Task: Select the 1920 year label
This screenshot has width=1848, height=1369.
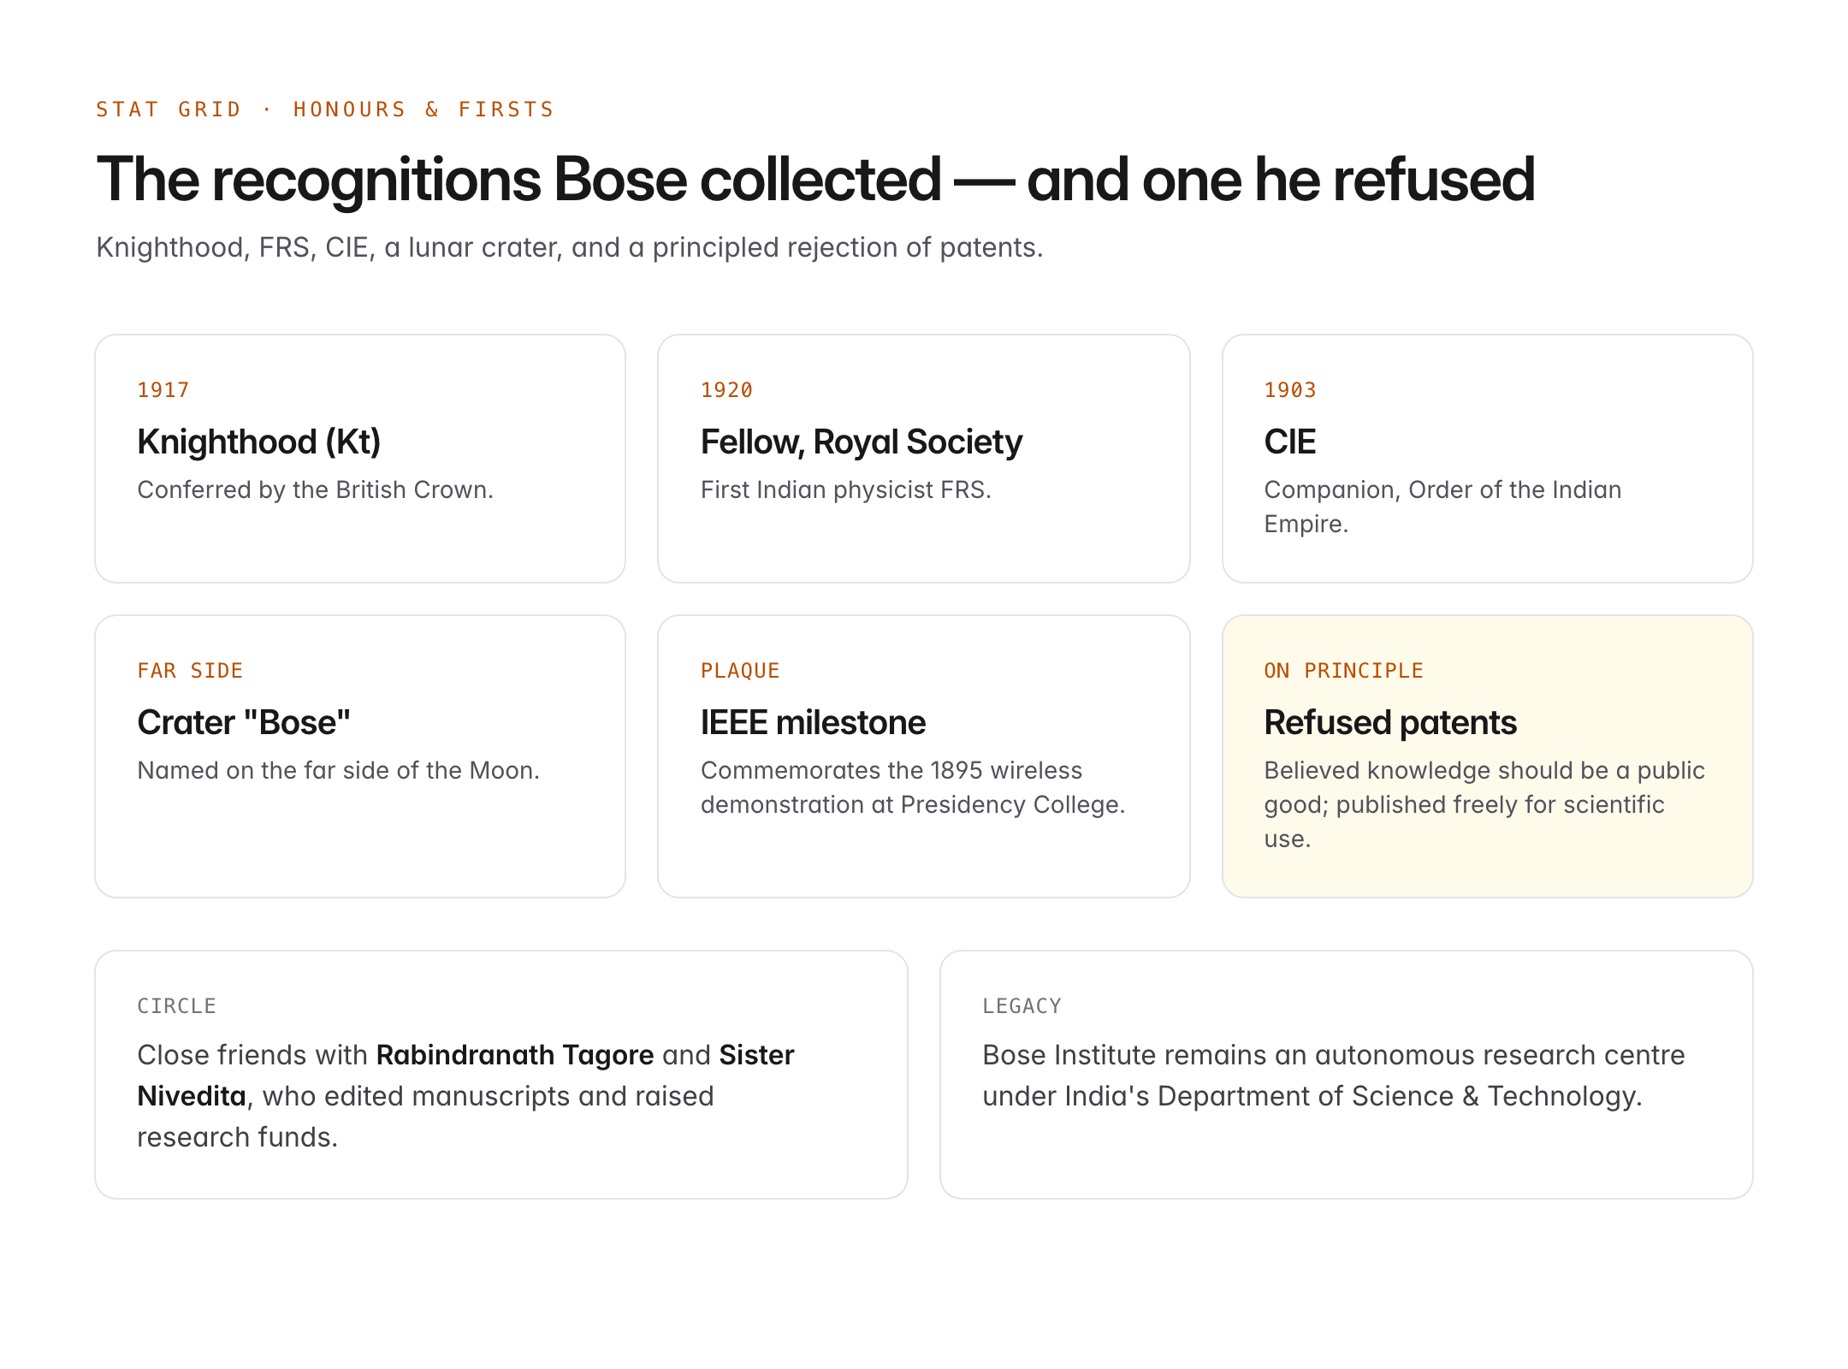Action: click(726, 390)
